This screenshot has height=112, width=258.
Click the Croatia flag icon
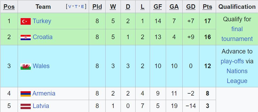(25, 37)
